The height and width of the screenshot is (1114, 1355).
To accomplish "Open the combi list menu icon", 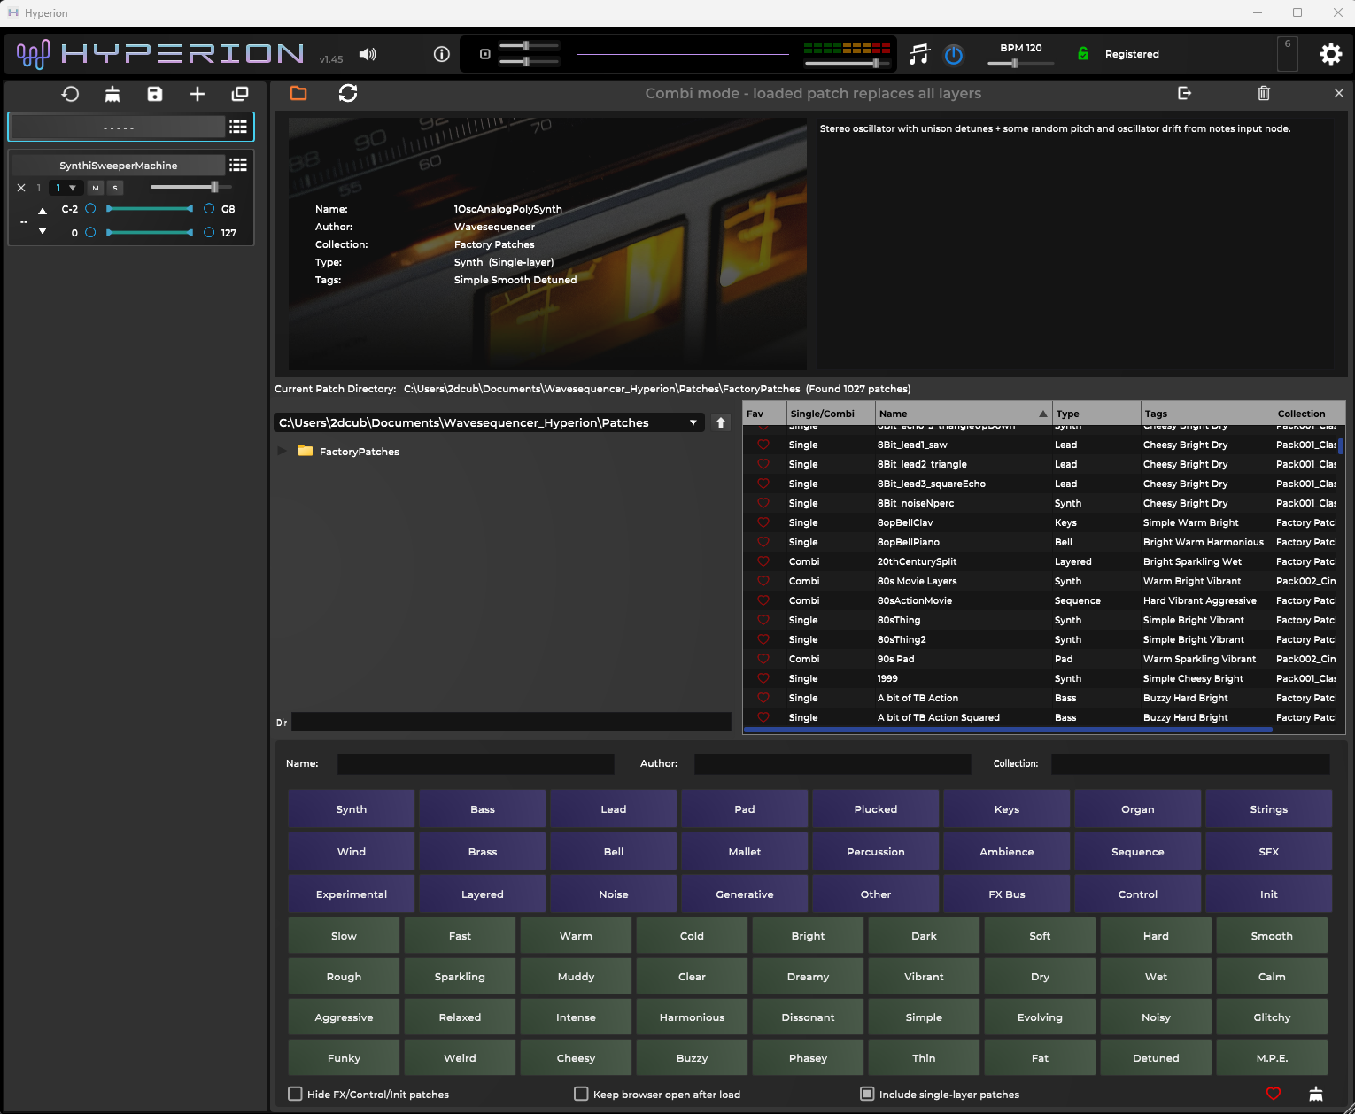I will (x=238, y=127).
